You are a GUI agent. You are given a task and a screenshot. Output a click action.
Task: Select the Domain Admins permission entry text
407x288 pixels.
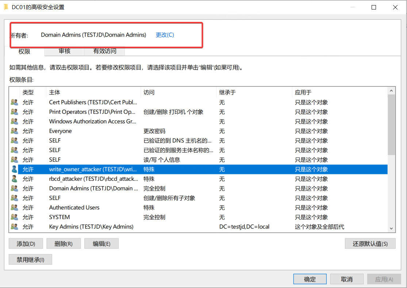(x=93, y=188)
